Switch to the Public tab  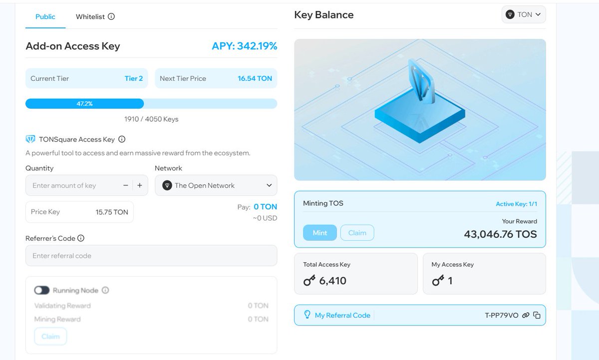point(45,16)
